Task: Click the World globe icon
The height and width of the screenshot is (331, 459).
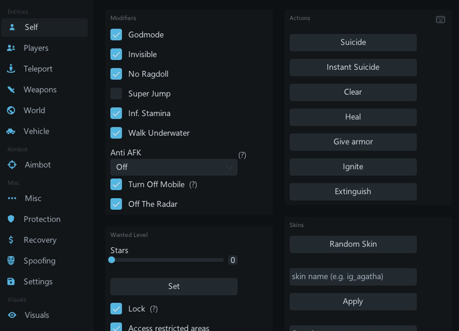Action: 11,111
